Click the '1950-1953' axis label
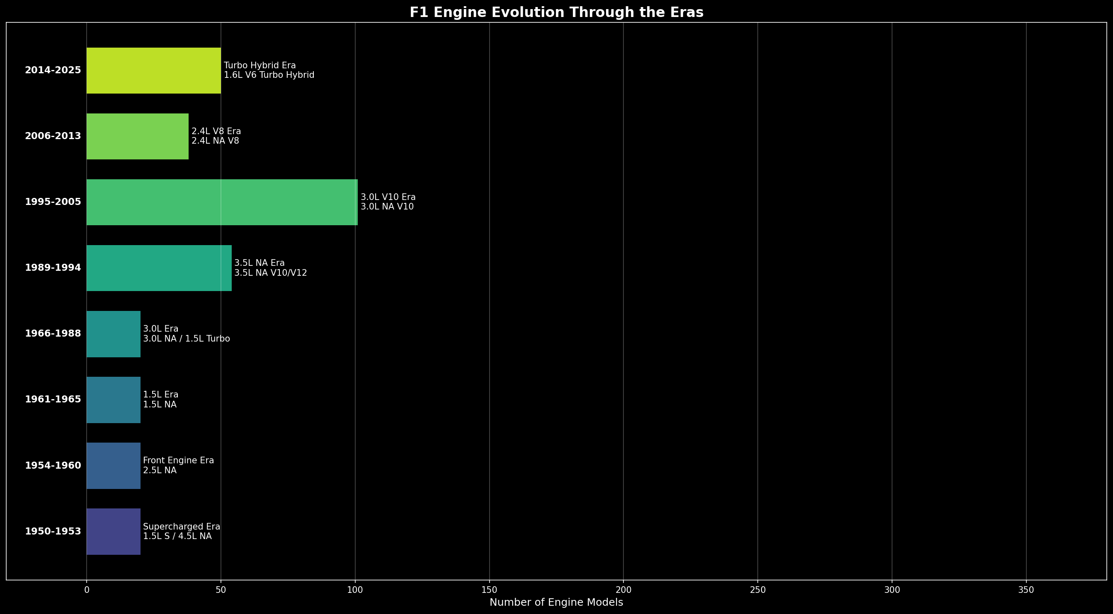 [x=53, y=532]
